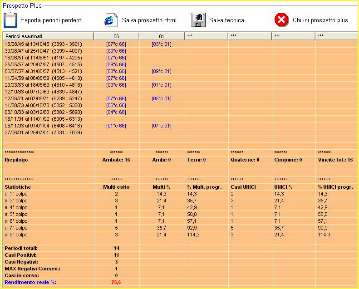The width and height of the screenshot is (359, 289).
Task: Click the Rendimento reale %: label
Action: 30,282
